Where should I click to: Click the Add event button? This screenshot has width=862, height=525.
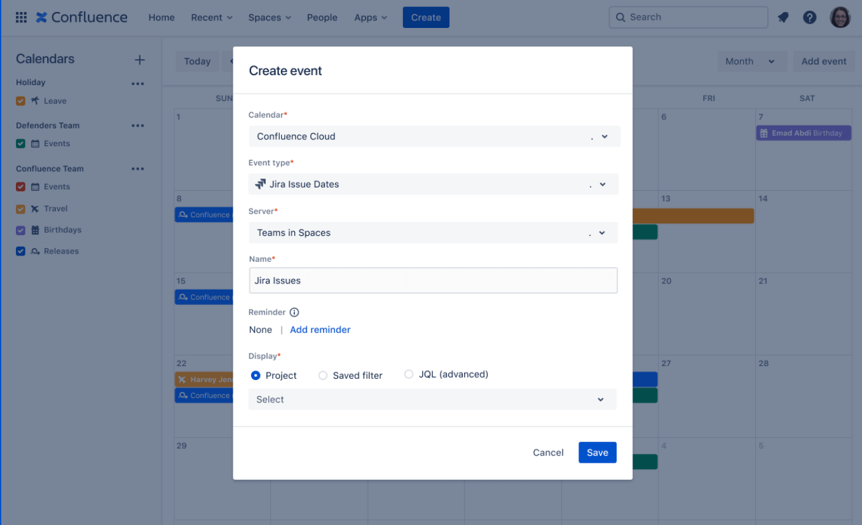pos(824,61)
